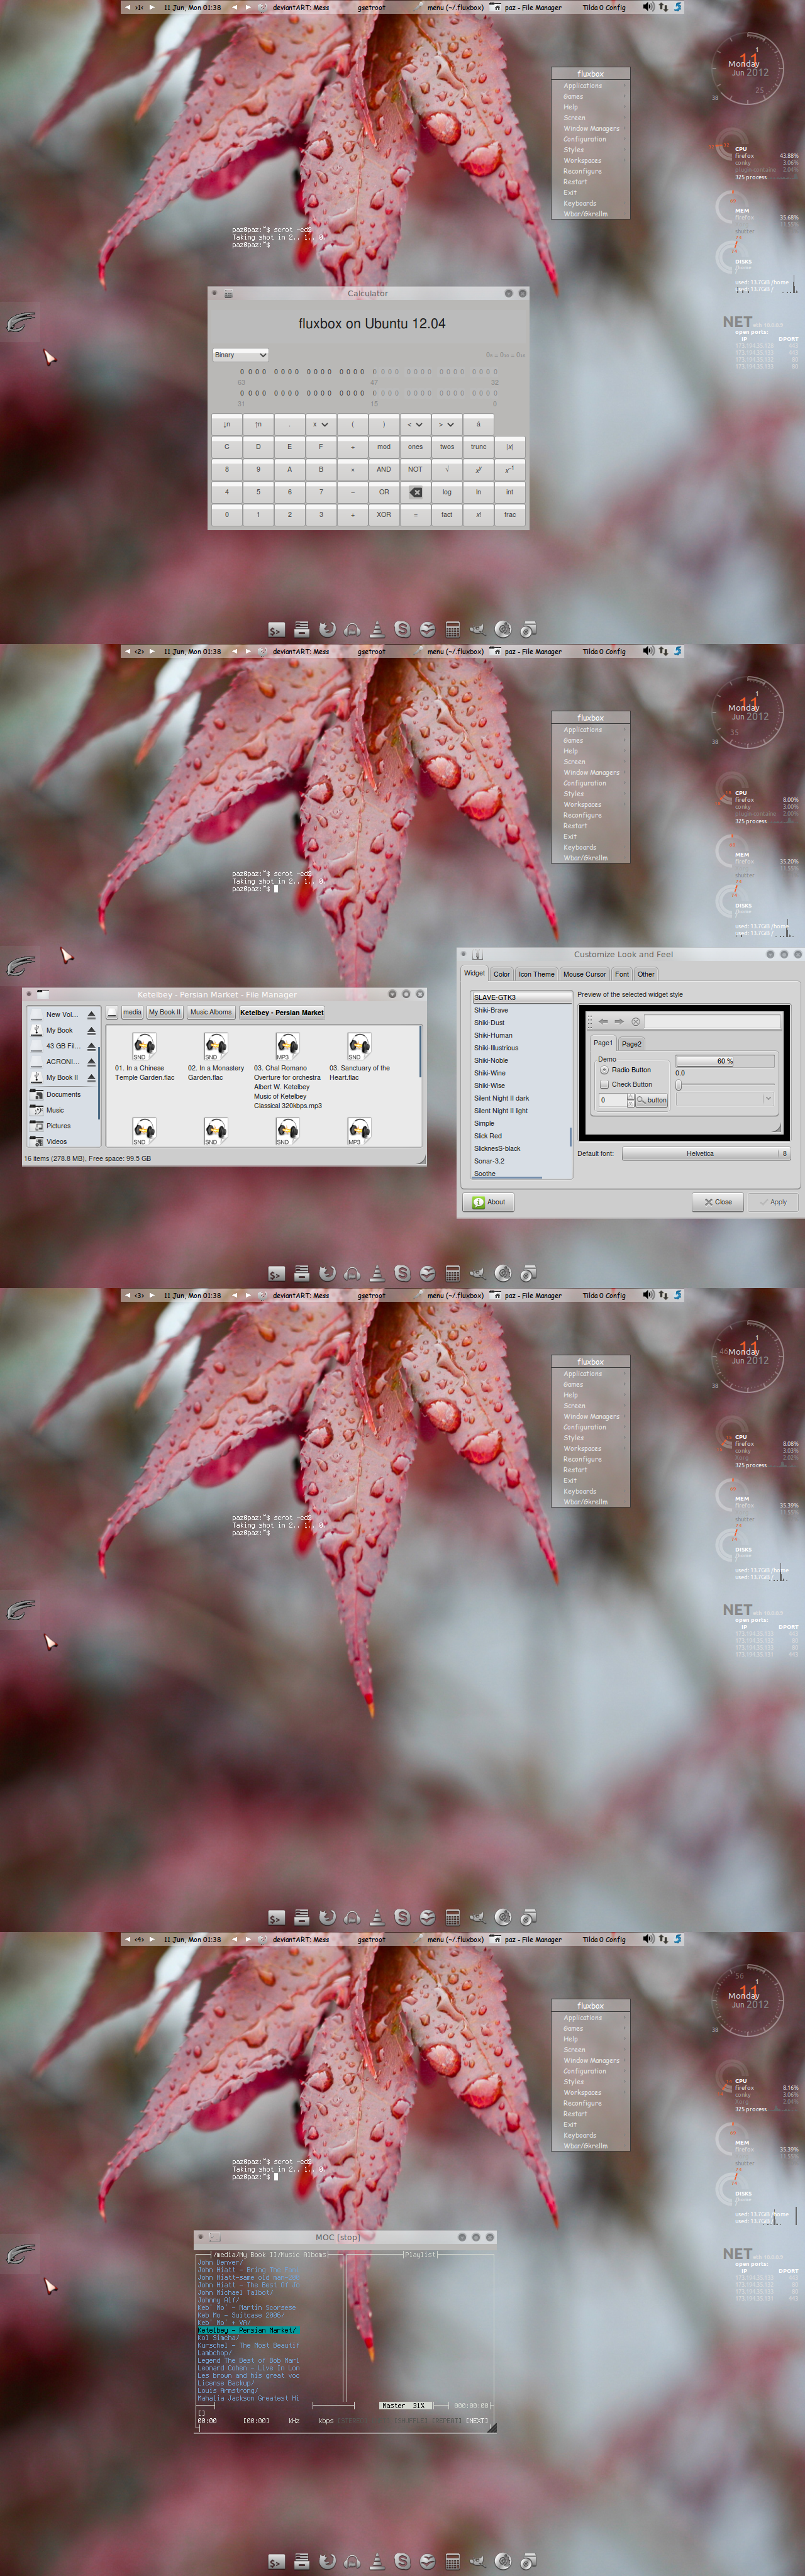
Task: Click the Close button in Look and Feel
Action: pos(717,1202)
